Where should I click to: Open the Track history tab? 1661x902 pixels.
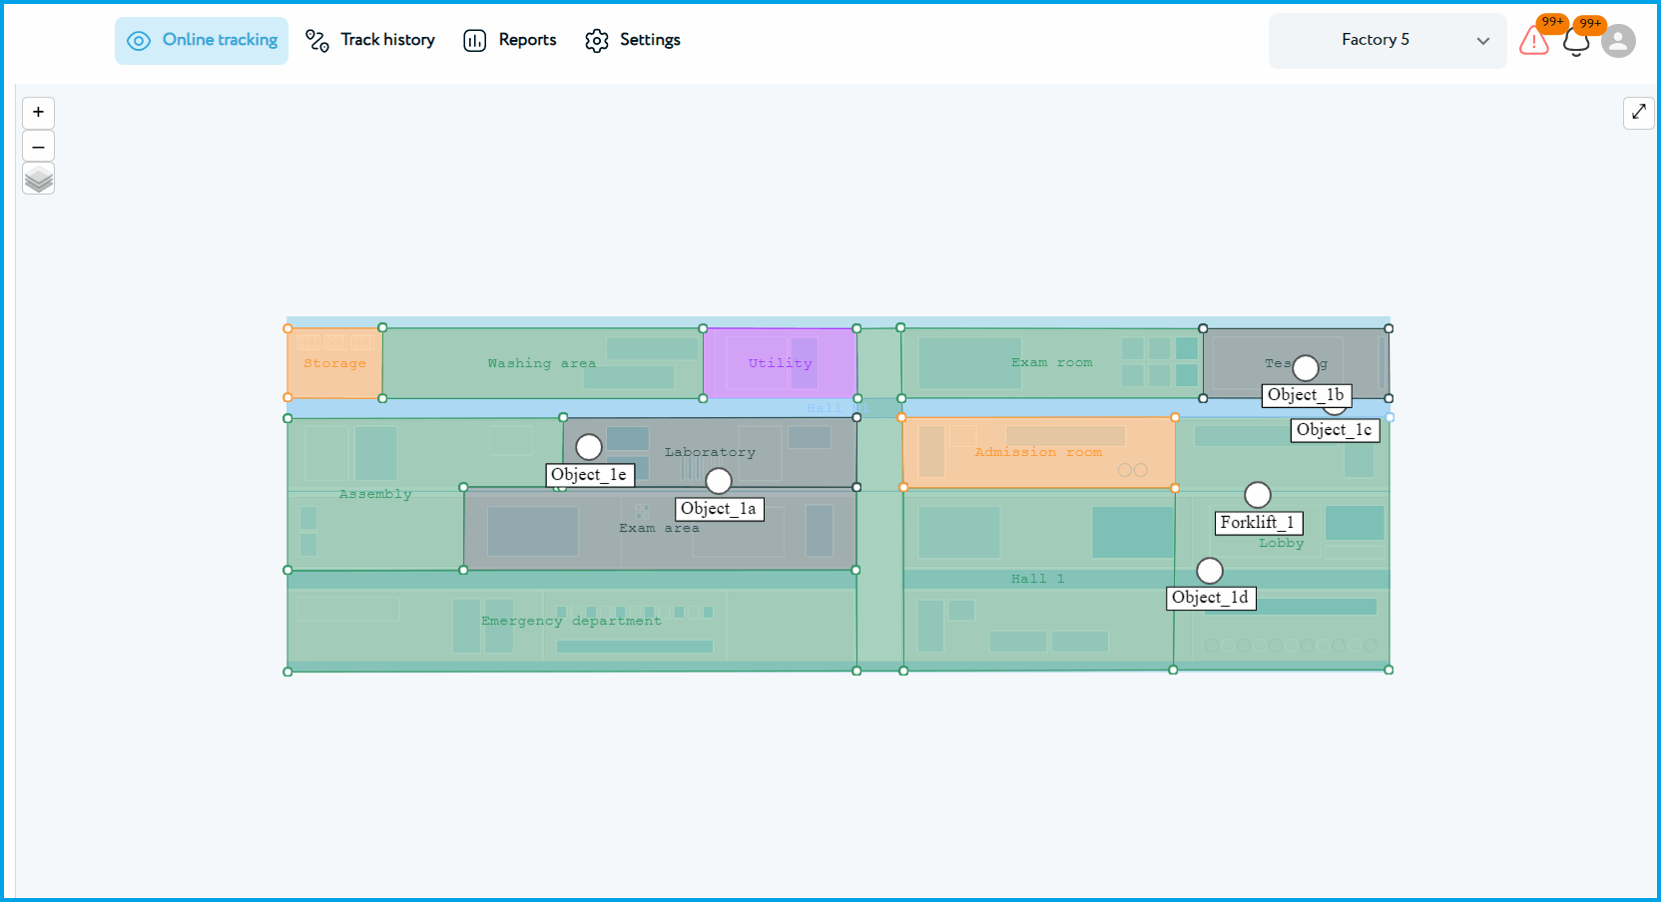(x=370, y=40)
